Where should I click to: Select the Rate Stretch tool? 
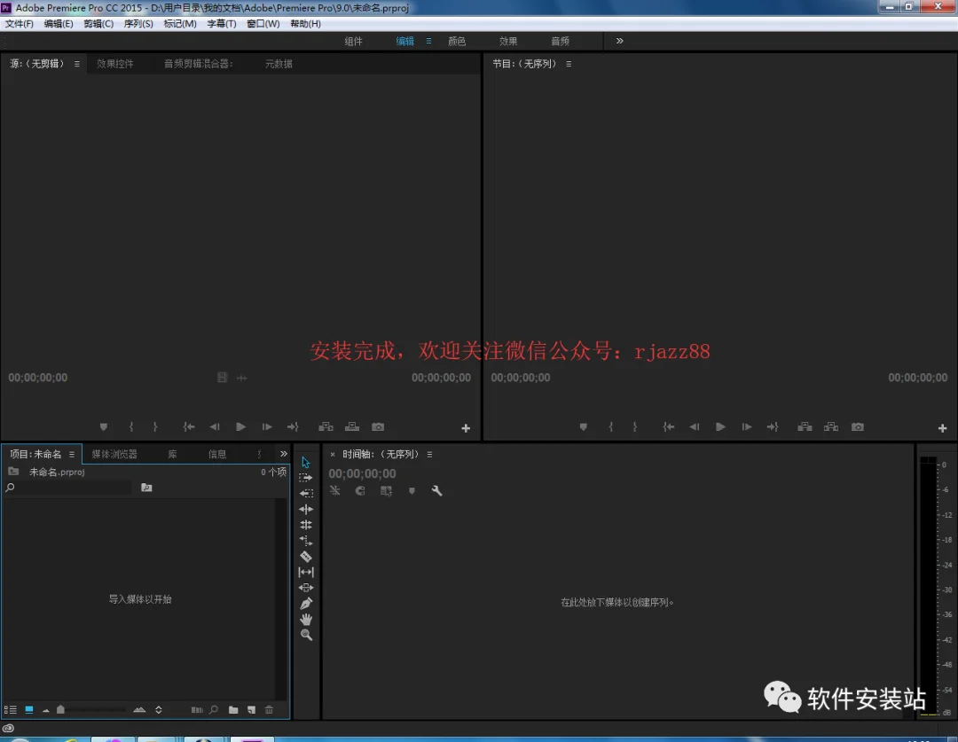pos(305,541)
